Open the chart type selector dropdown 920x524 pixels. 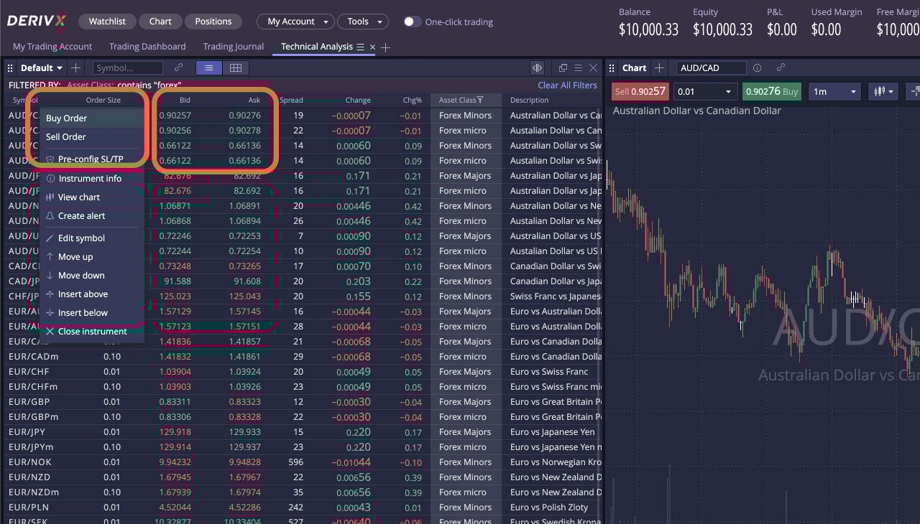[883, 91]
